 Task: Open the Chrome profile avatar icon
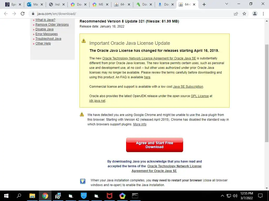point(255,14)
